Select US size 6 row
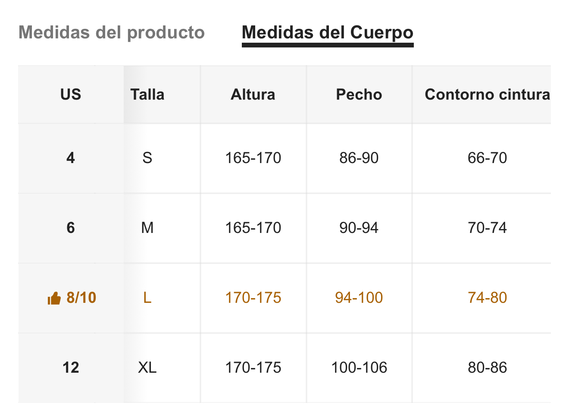Image resolution: width=569 pixels, height=415 pixels. (284, 228)
